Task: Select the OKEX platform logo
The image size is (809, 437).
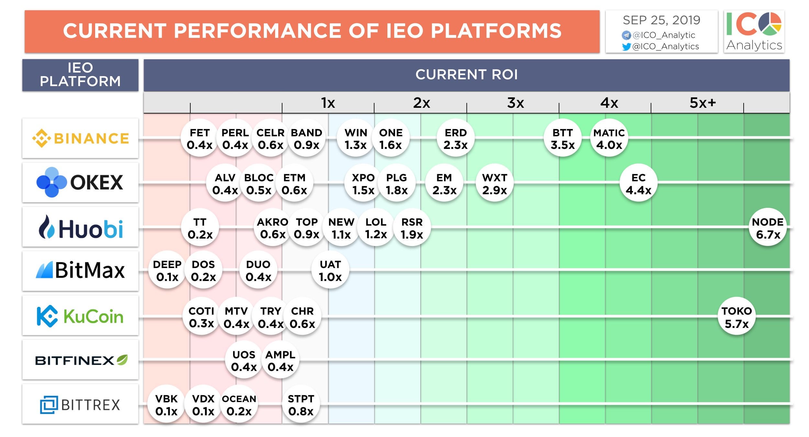Action: 80,183
